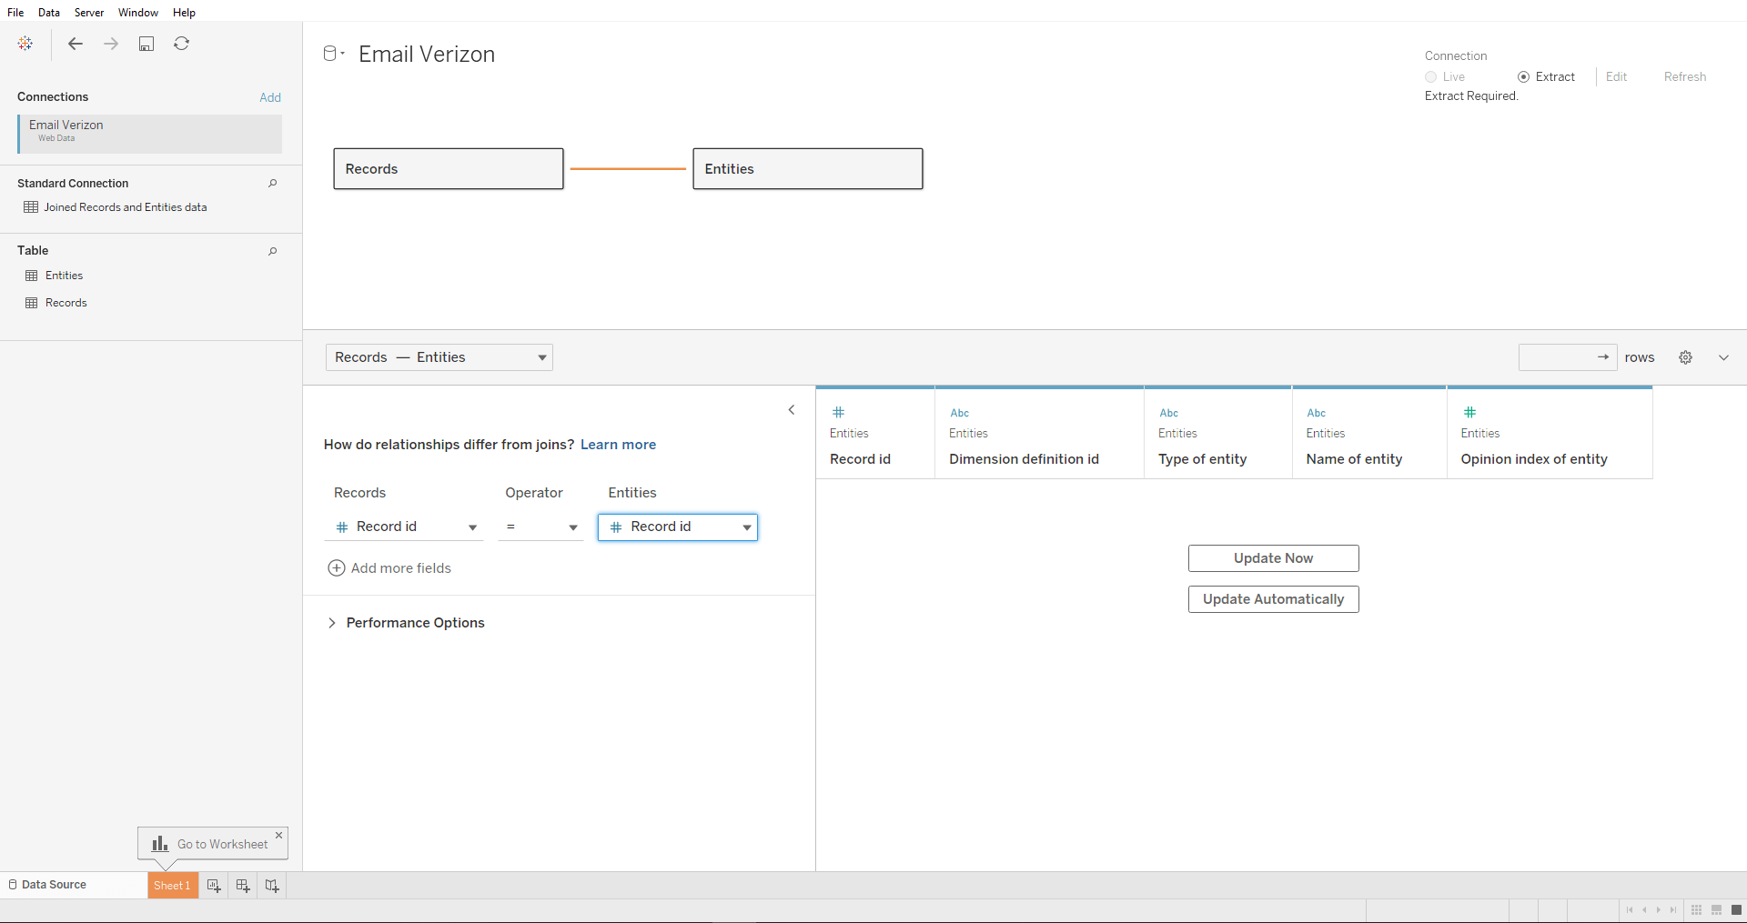
Task: Click Refresh extract link
Action: coord(1685,77)
